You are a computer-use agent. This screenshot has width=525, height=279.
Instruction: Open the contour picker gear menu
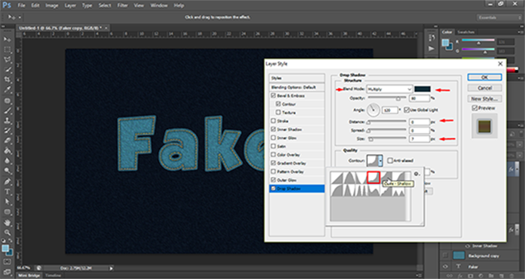418,174
